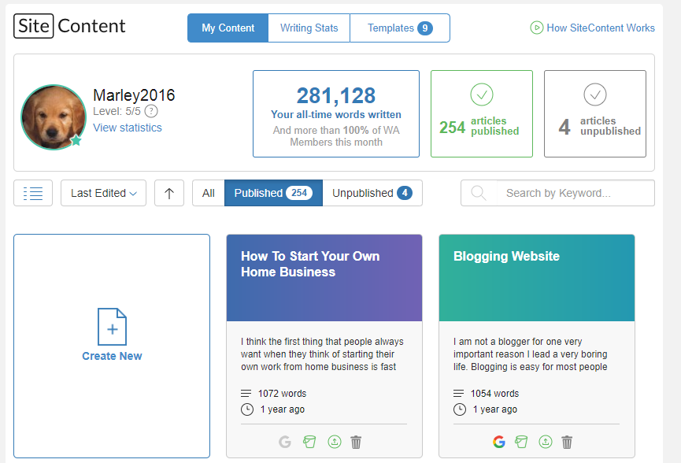
Task: Click the published articles checkmark icon
Action: click(x=482, y=94)
